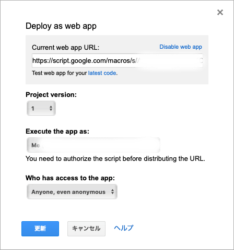This screenshot has height=250, width=234.
Task: Click the blue 更新 update button
Action: click(40, 229)
